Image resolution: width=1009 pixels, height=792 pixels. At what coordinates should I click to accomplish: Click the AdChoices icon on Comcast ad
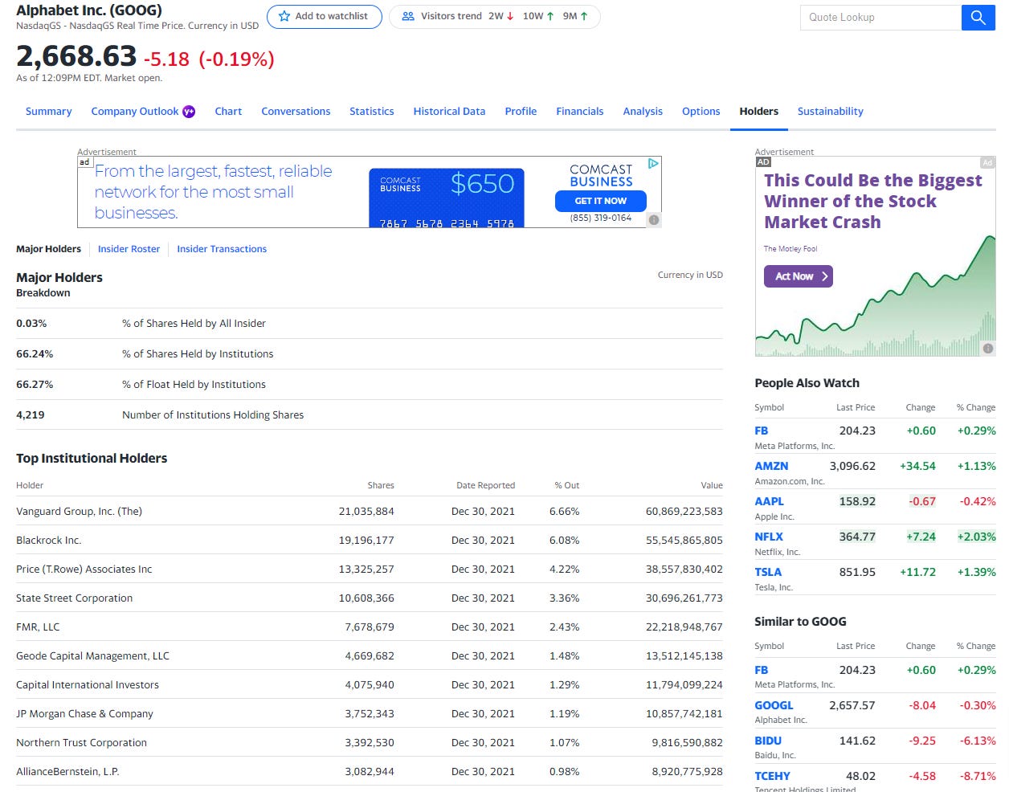(653, 163)
